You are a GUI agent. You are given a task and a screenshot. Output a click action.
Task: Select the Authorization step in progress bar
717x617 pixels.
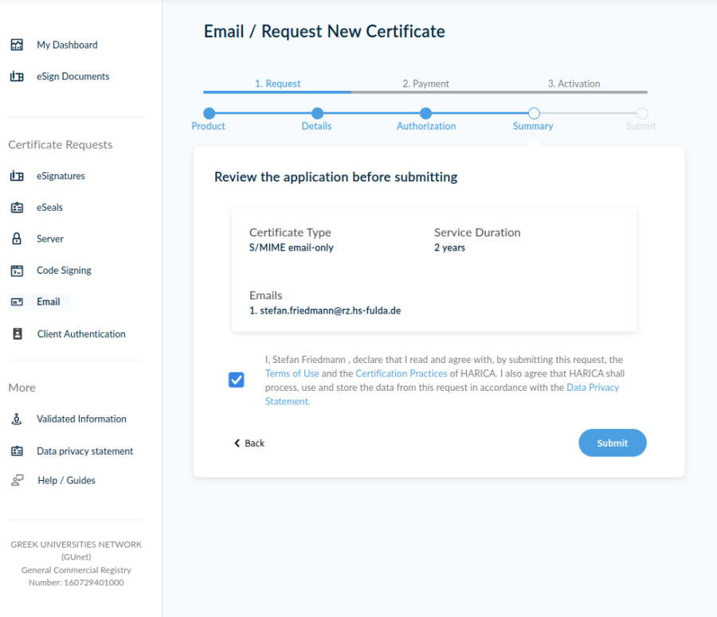(x=426, y=114)
